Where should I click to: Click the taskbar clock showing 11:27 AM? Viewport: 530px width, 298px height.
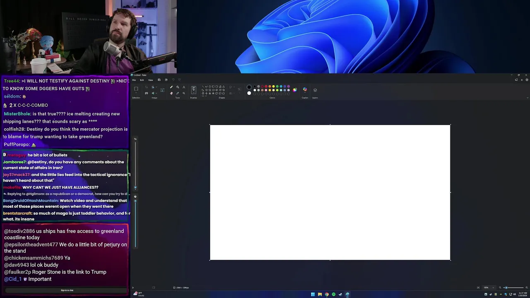523,294
